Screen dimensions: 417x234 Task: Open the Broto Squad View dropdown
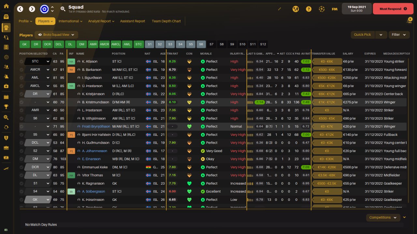(56, 35)
